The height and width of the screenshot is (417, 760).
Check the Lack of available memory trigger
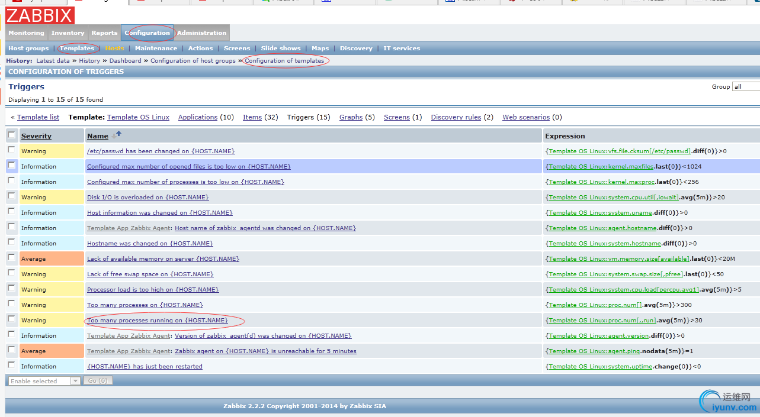click(x=12, y=258)
